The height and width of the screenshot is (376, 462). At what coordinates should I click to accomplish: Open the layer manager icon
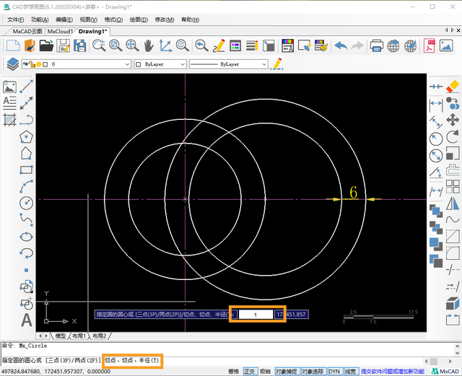(12, 64)
